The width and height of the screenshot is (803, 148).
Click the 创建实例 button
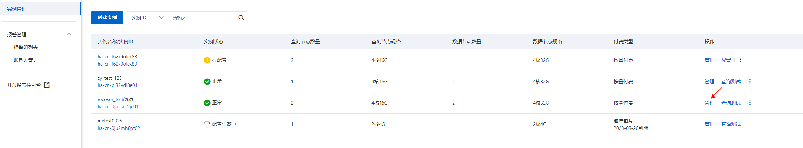pyautogui.click(x=107, y=18)
